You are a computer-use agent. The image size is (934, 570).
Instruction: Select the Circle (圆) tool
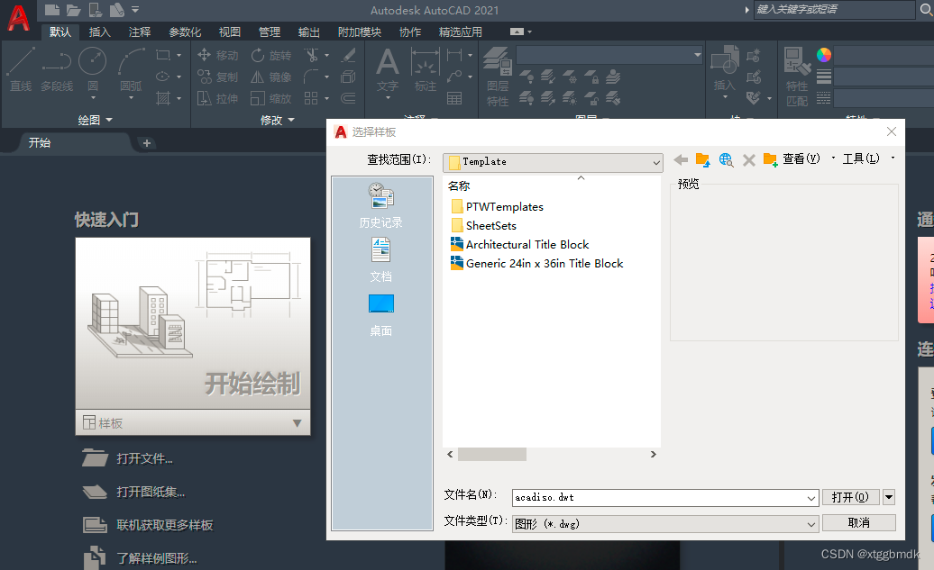93,70
